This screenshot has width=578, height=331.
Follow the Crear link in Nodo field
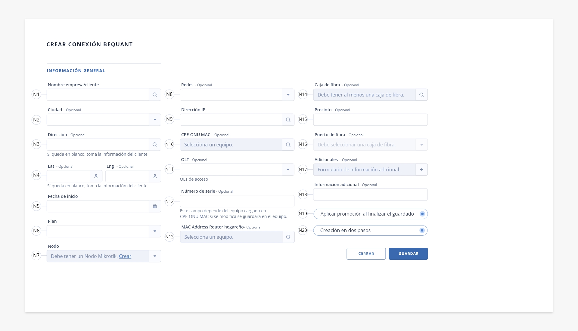(125, 256)
